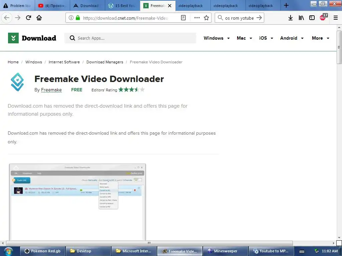The width and height of the screenshot is (342, 256).
Task: Go back using the browser back arrow
Action: pos(7,18)
